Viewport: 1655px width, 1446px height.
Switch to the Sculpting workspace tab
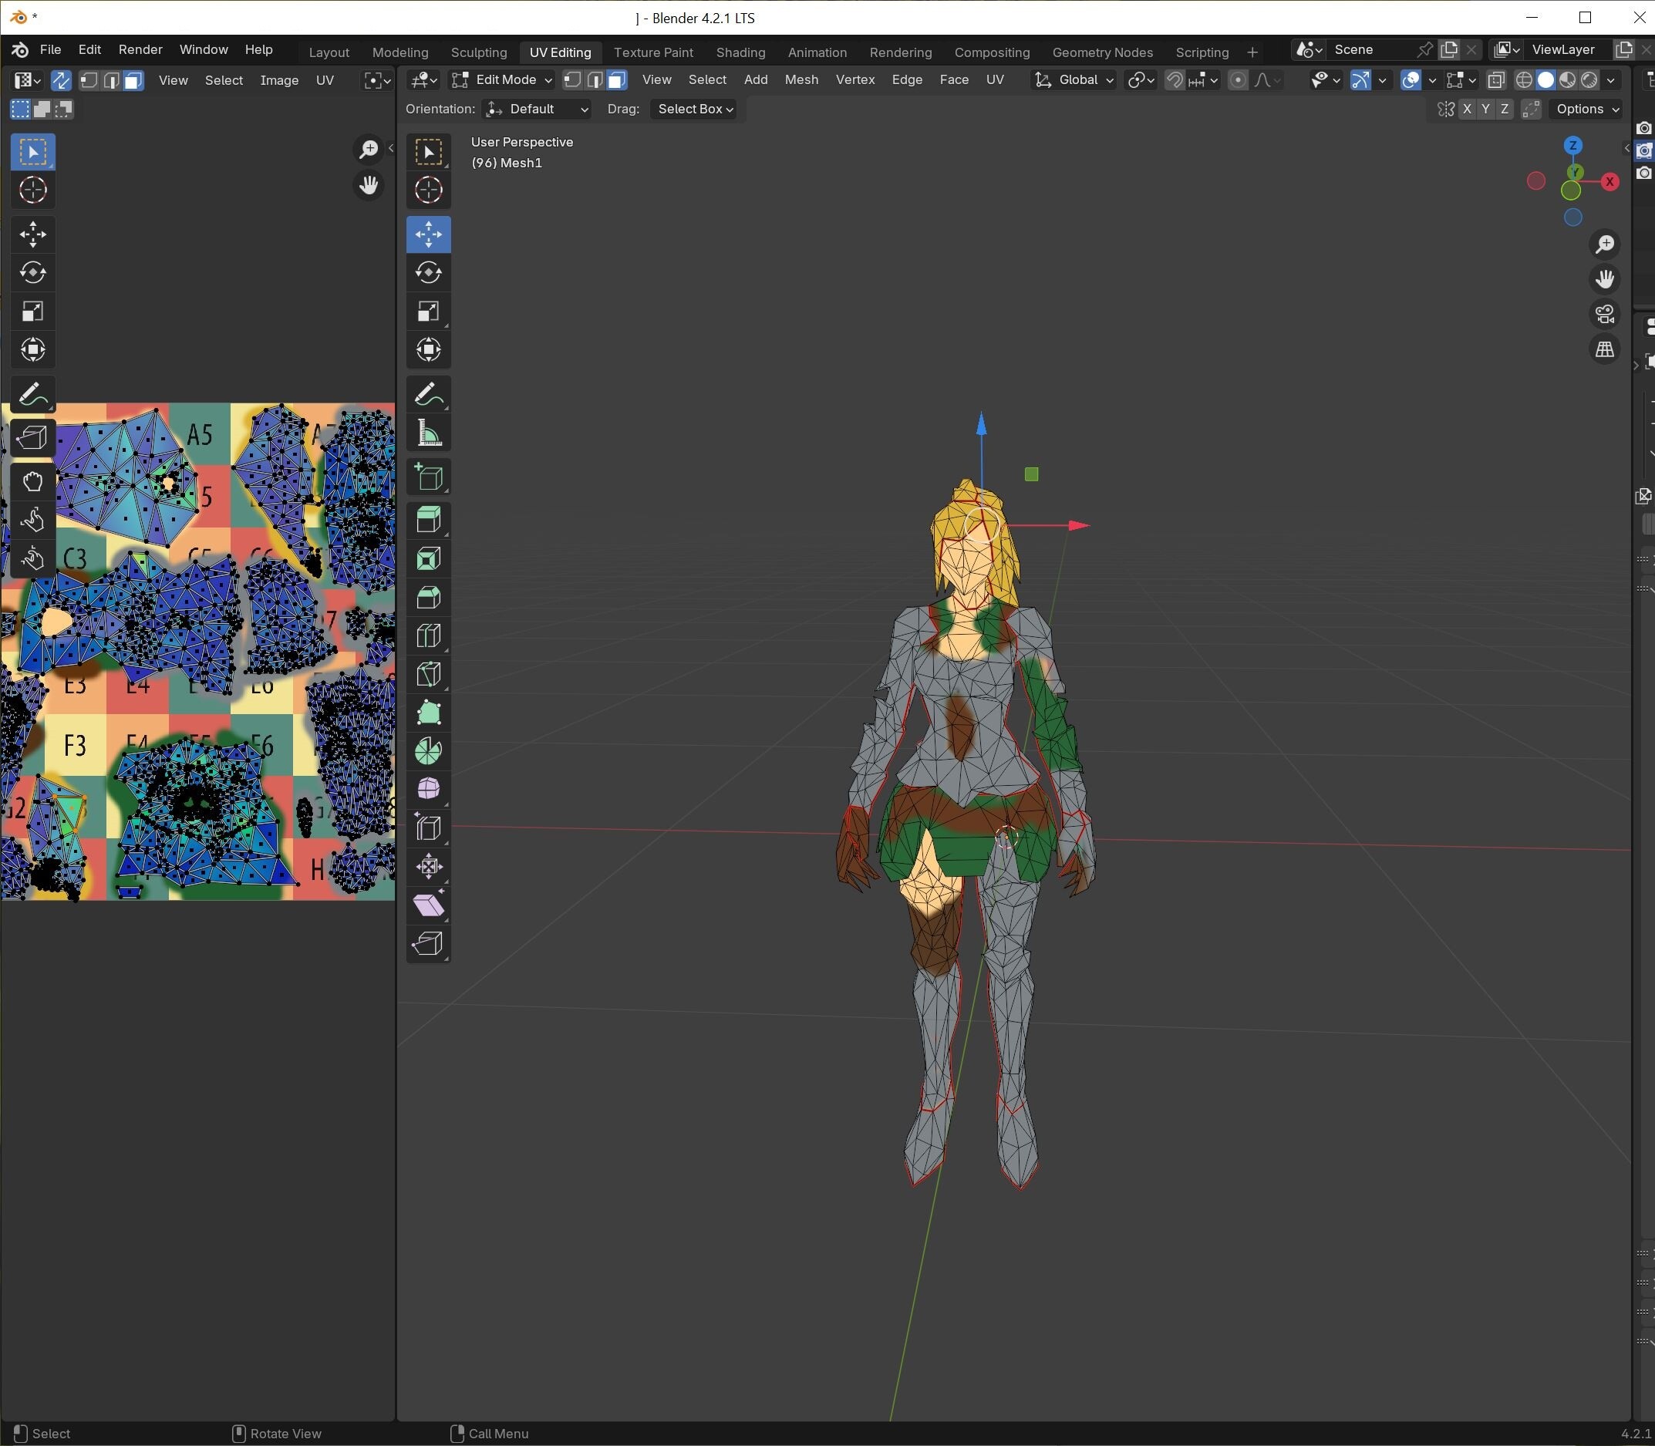pos(478,52)
